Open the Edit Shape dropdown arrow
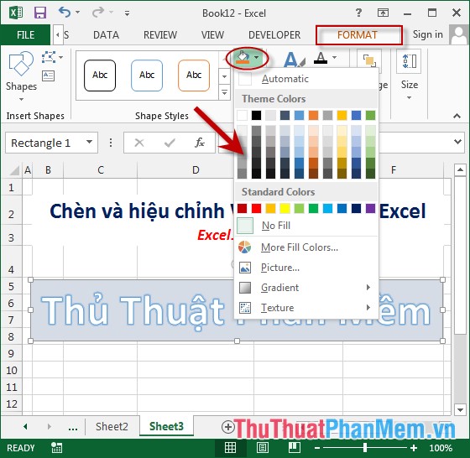Viewport: 470px width, 458px height. (x=60, y=57)
